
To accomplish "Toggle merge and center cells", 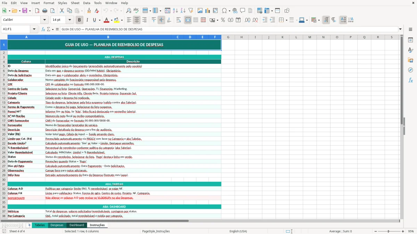I will (x=188, y=20).
